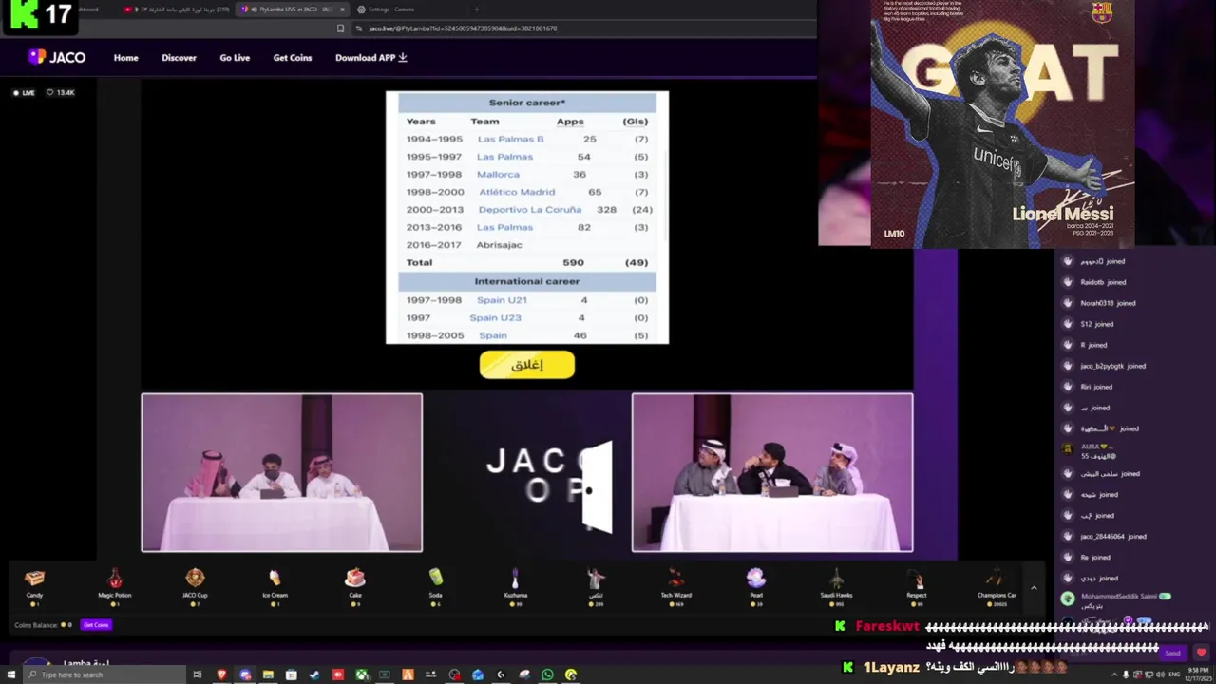
Task: Click the left stream video panel
Action: click(282, 472)
